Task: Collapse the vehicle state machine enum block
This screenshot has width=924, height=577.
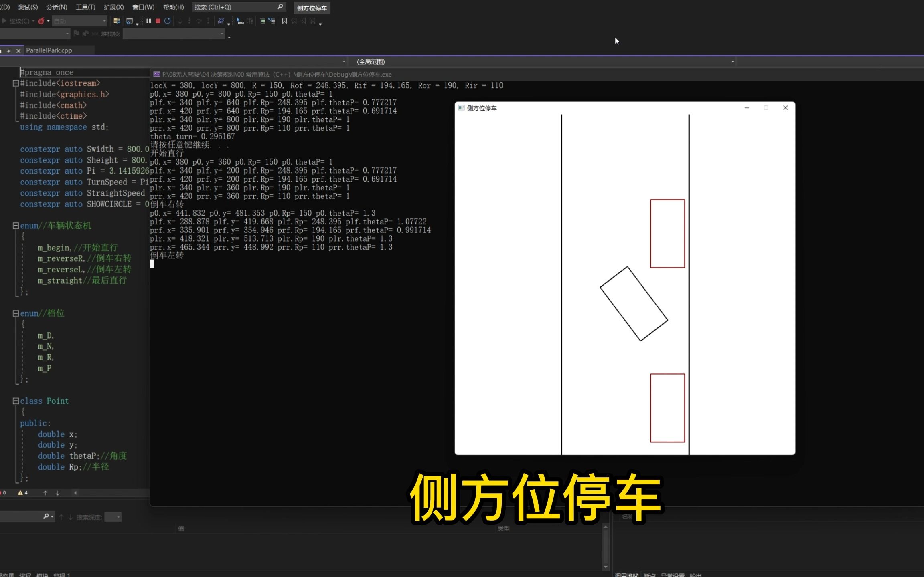Action: click(x=16, y=226)
